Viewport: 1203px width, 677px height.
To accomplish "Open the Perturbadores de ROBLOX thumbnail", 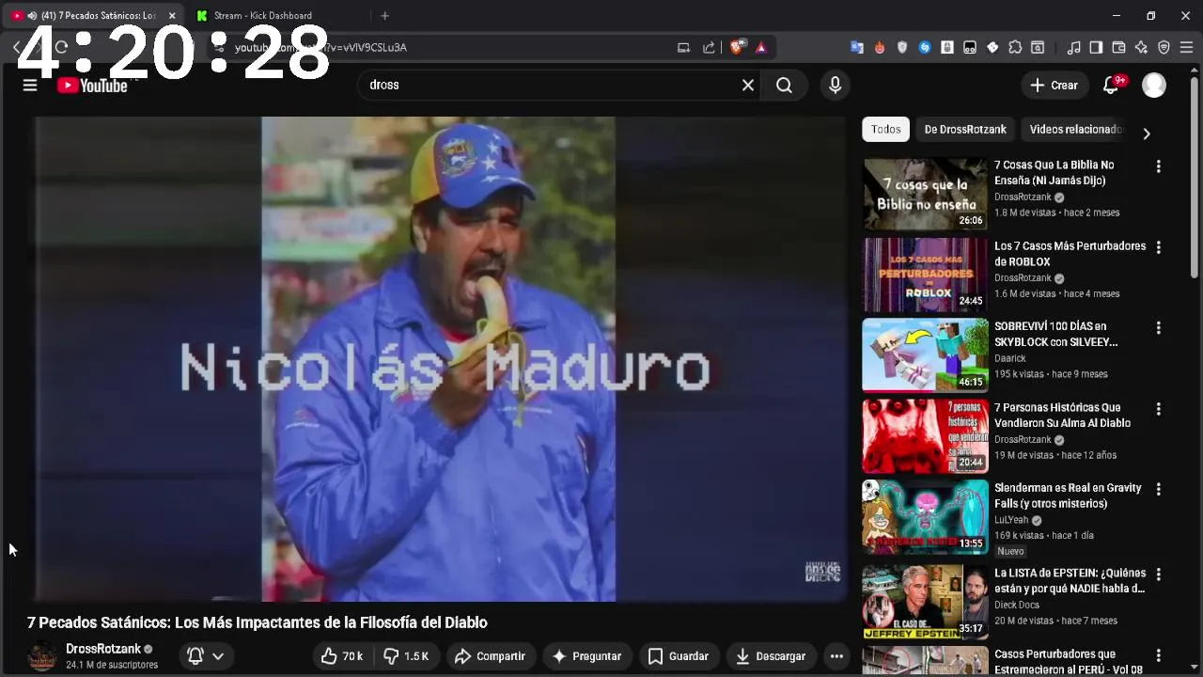I will coord(925,275).
